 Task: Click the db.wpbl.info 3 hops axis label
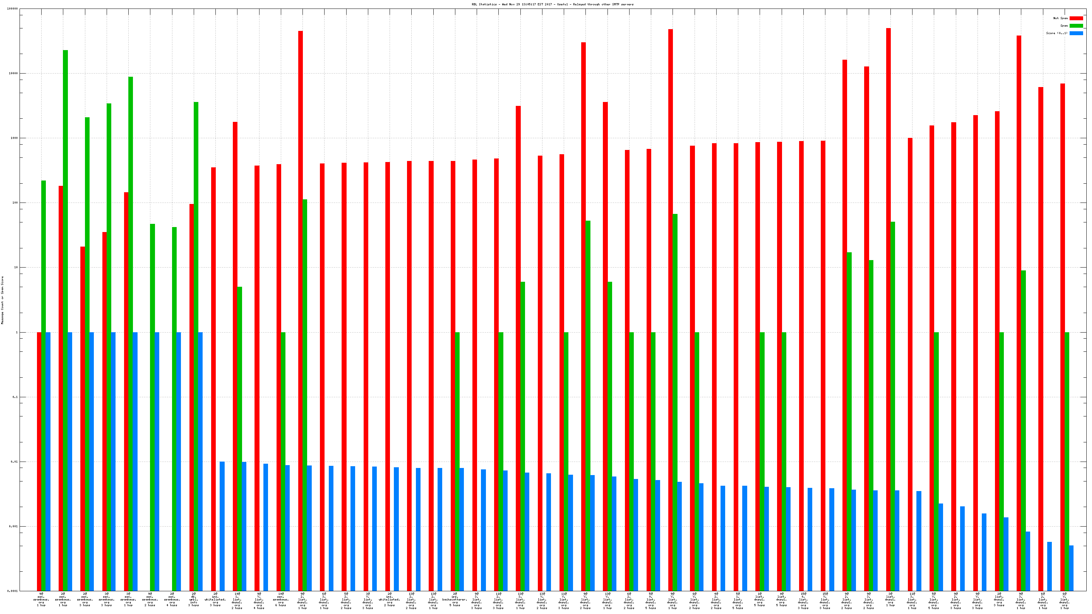[194, 599]
